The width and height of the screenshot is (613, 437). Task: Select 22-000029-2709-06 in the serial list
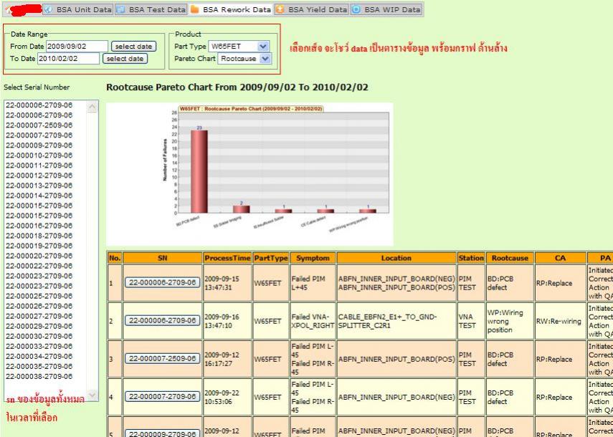tap(39, 327)
